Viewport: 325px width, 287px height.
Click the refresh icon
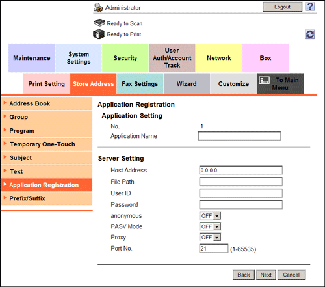(x=310, y=34)
